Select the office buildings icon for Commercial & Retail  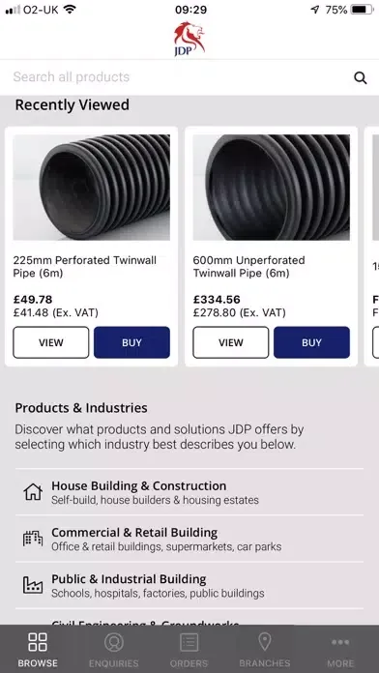coord(33,539)
